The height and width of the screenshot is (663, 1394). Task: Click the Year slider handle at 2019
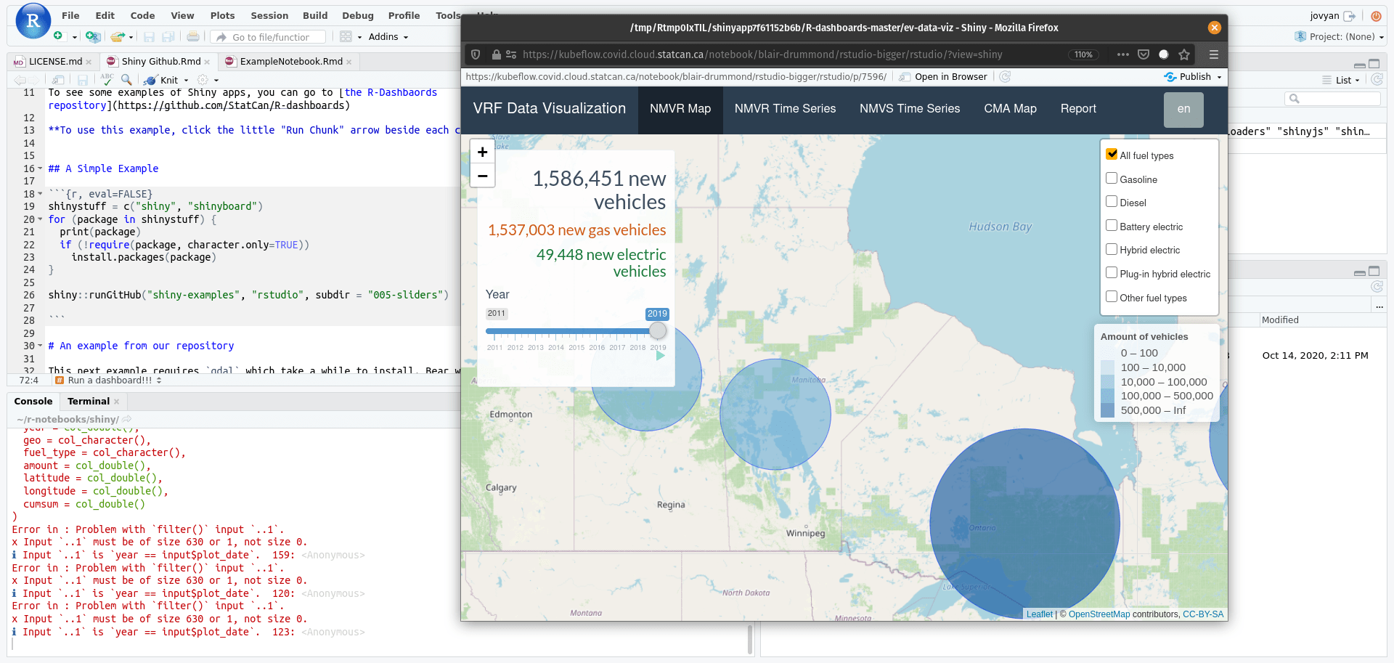pyautogui.click(x=658, y=330)
